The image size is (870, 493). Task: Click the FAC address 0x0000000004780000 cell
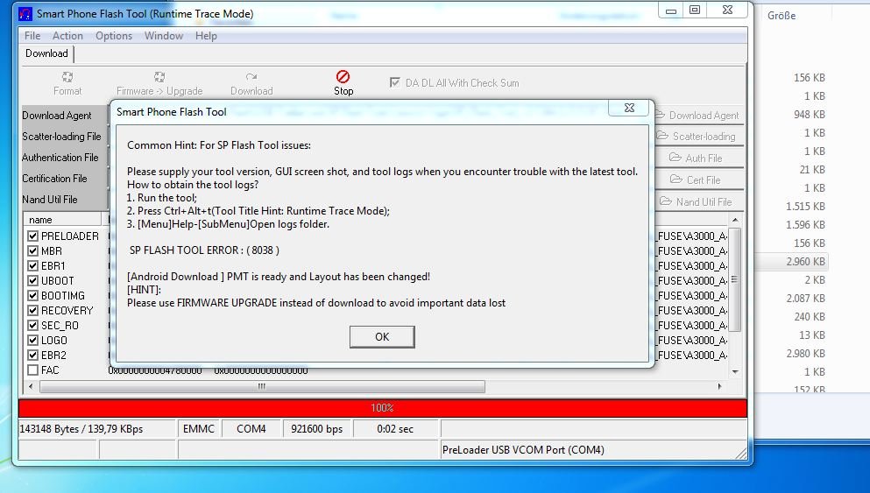tap(155, 370)
